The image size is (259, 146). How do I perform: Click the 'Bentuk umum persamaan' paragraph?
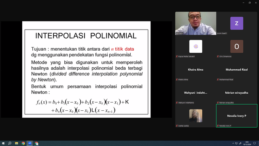tap(87, 89)
